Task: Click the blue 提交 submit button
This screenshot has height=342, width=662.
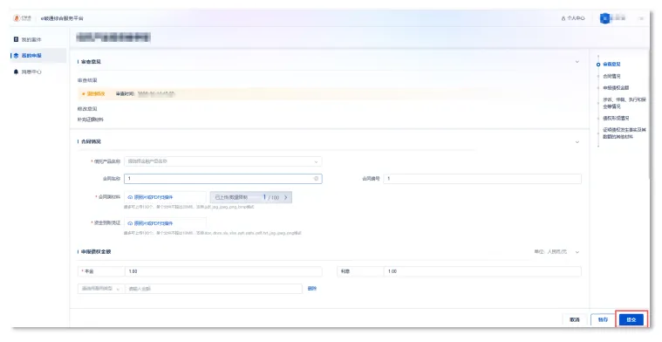Action: [631, 320]
